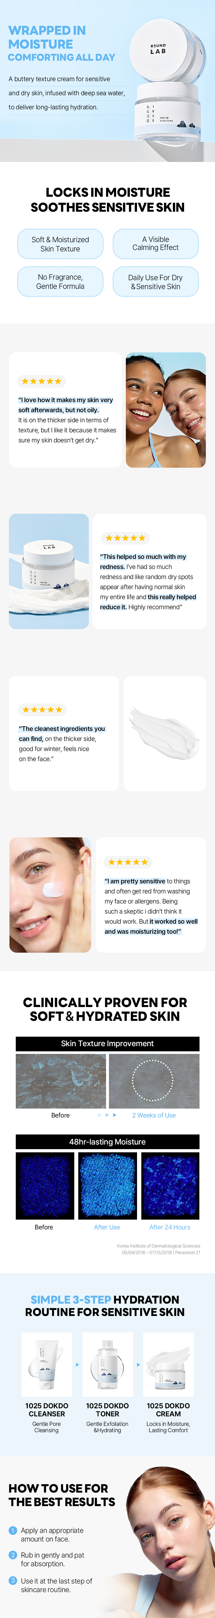Click the stars above 'I am pretty sensitive' review
The image size is (215, 1618).
(x=128, y=862)
